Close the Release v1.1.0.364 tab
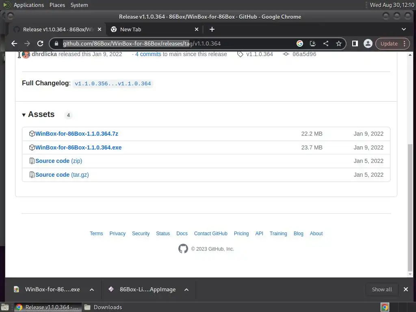Screen dimensions: 416x312 click(x=100, y=29)
